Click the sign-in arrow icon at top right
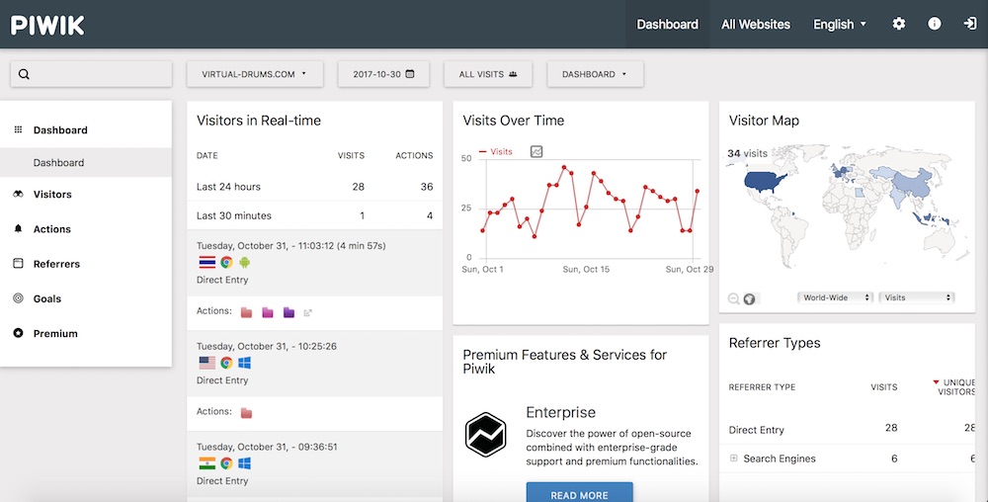This screenshot has width=988, height=502. [x=970, y=24]
